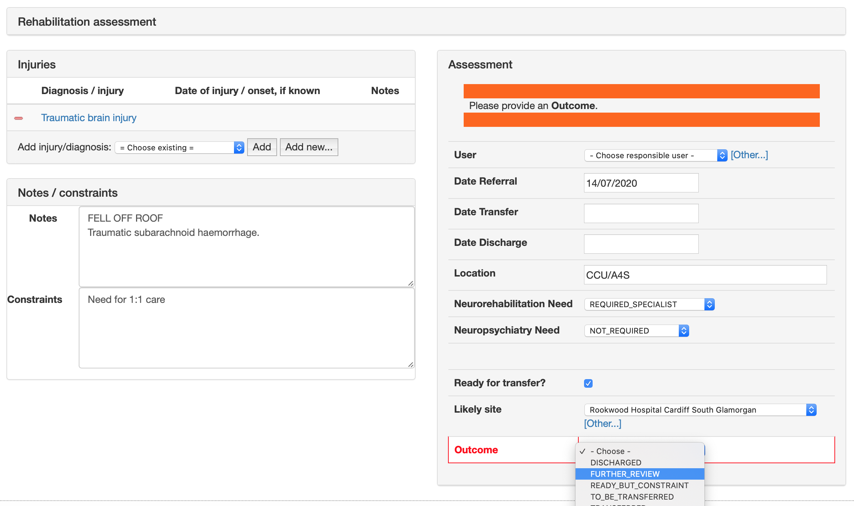Open the Likely site hospital dropdown
854x506 pixels.
tap(700, 410)
